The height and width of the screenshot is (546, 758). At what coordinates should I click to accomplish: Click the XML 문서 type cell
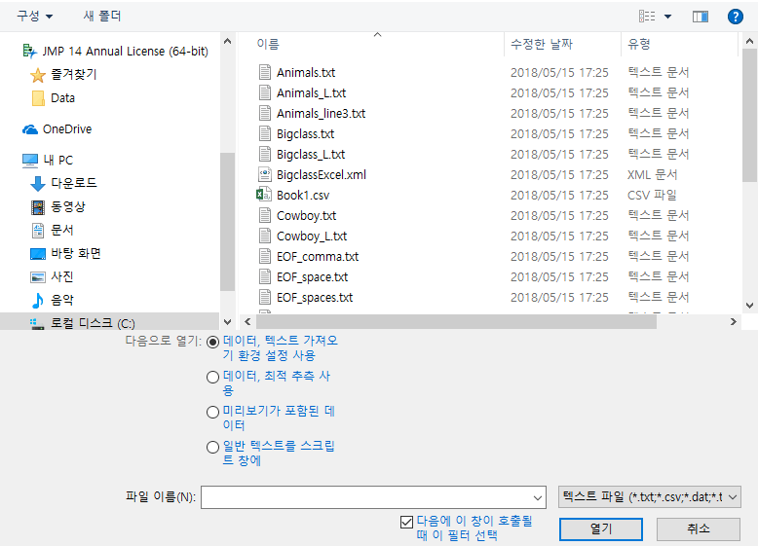(x=652, y=174)
